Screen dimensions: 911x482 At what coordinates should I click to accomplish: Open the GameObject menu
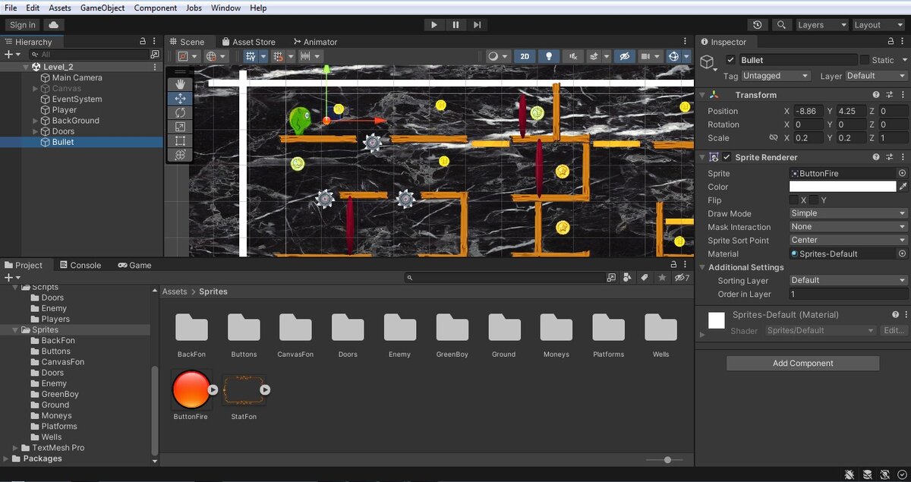(102, 8)
